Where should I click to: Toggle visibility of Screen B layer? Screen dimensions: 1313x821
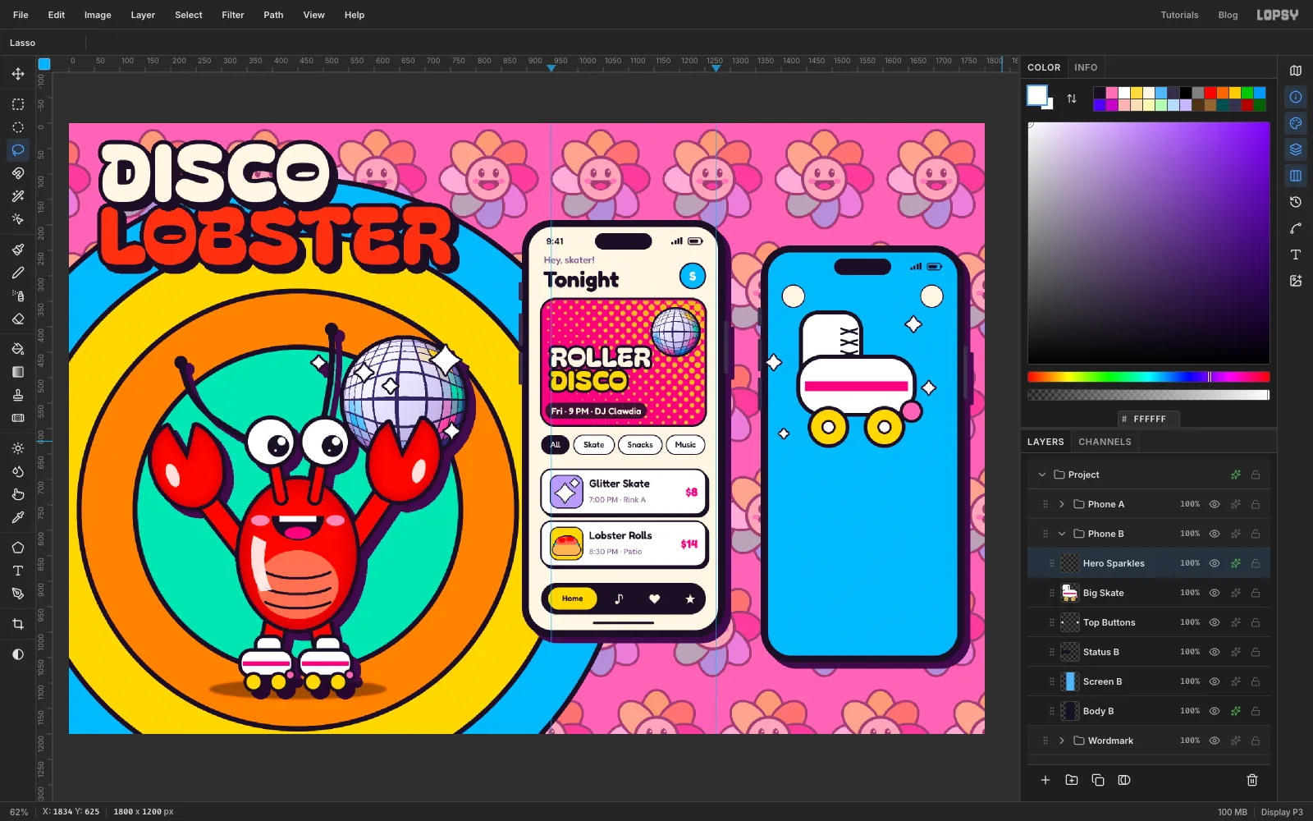[1215, 681]
